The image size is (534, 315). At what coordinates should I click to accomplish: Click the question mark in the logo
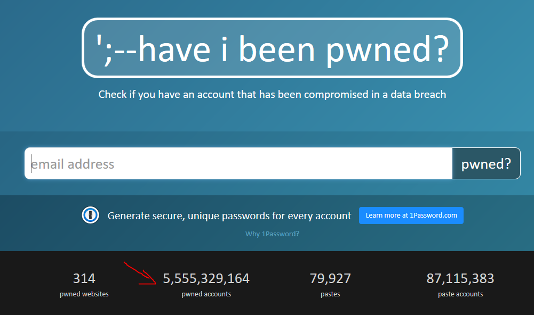(x=442, y=49)
